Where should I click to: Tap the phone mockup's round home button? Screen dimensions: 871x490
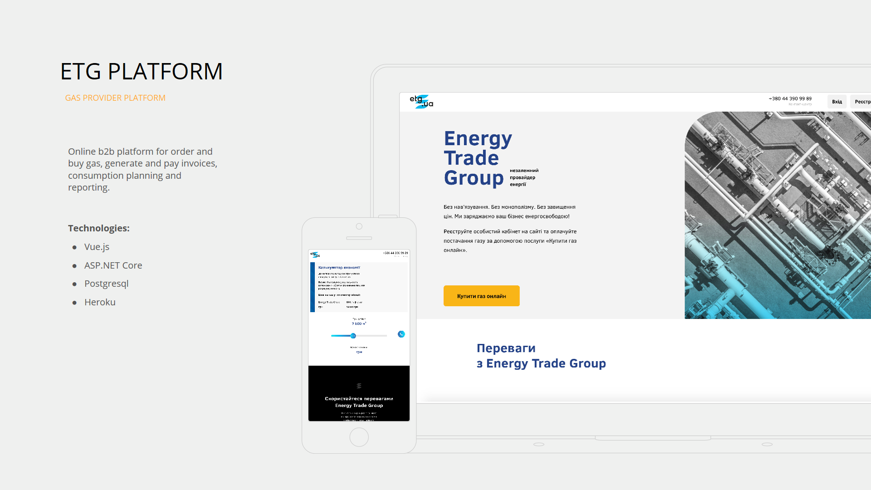pyautogui.click(x=359, y=437)
